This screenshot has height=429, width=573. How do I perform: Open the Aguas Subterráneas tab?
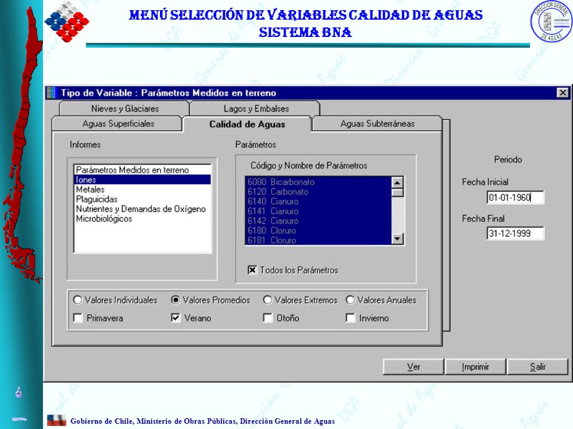click(x=377, y=124)
